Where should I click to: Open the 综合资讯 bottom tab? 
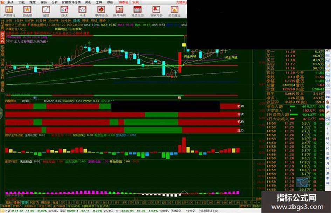(74, 206)
